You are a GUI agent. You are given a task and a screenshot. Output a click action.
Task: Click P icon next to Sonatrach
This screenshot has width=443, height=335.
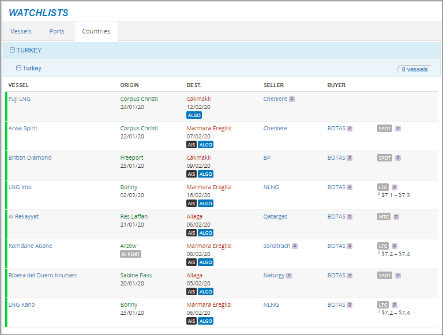pos(294,246)
